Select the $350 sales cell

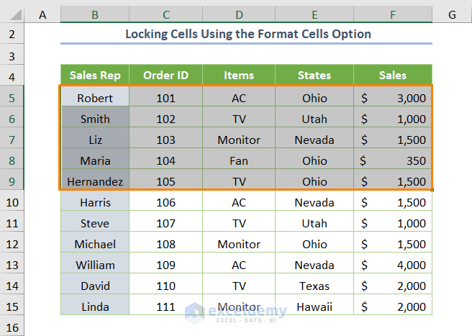tap(393, 161)
